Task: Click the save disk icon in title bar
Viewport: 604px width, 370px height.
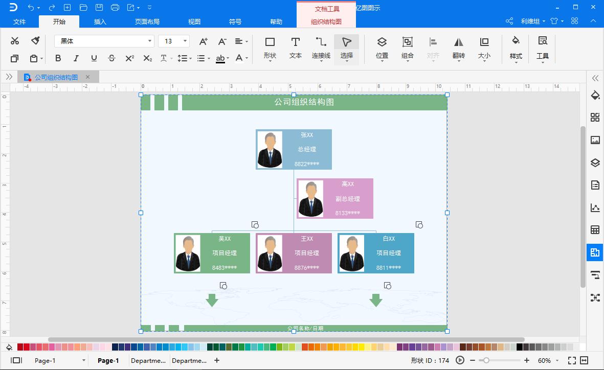Action: point(99,7)
